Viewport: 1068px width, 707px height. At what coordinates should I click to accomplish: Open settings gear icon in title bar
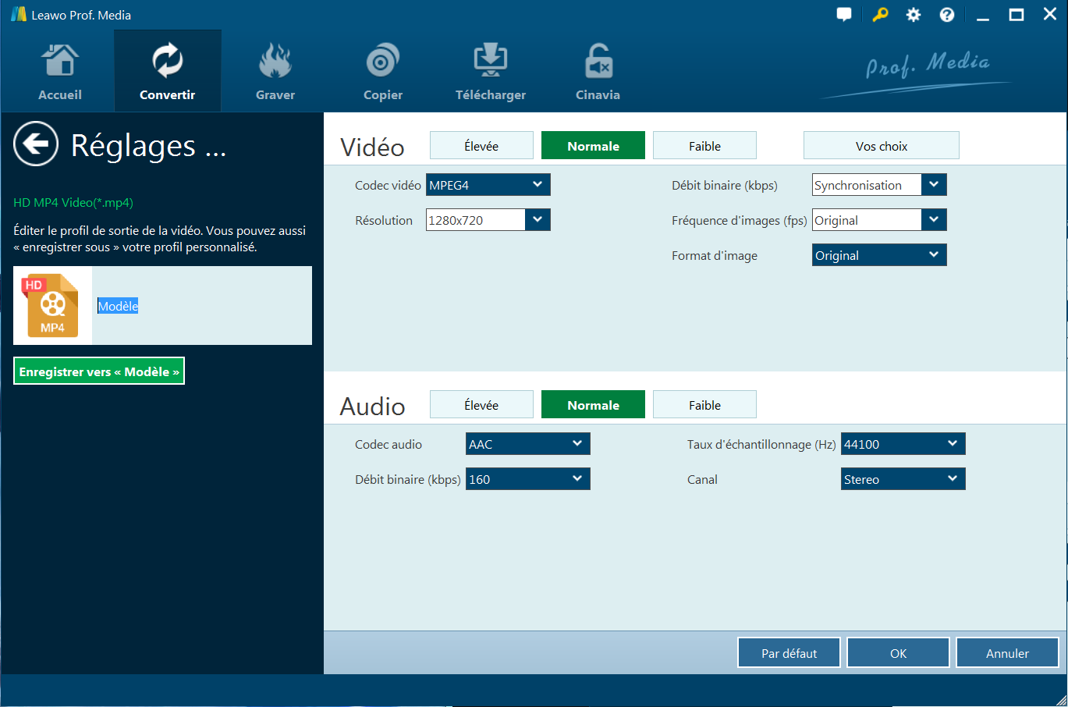click(913, 15)
